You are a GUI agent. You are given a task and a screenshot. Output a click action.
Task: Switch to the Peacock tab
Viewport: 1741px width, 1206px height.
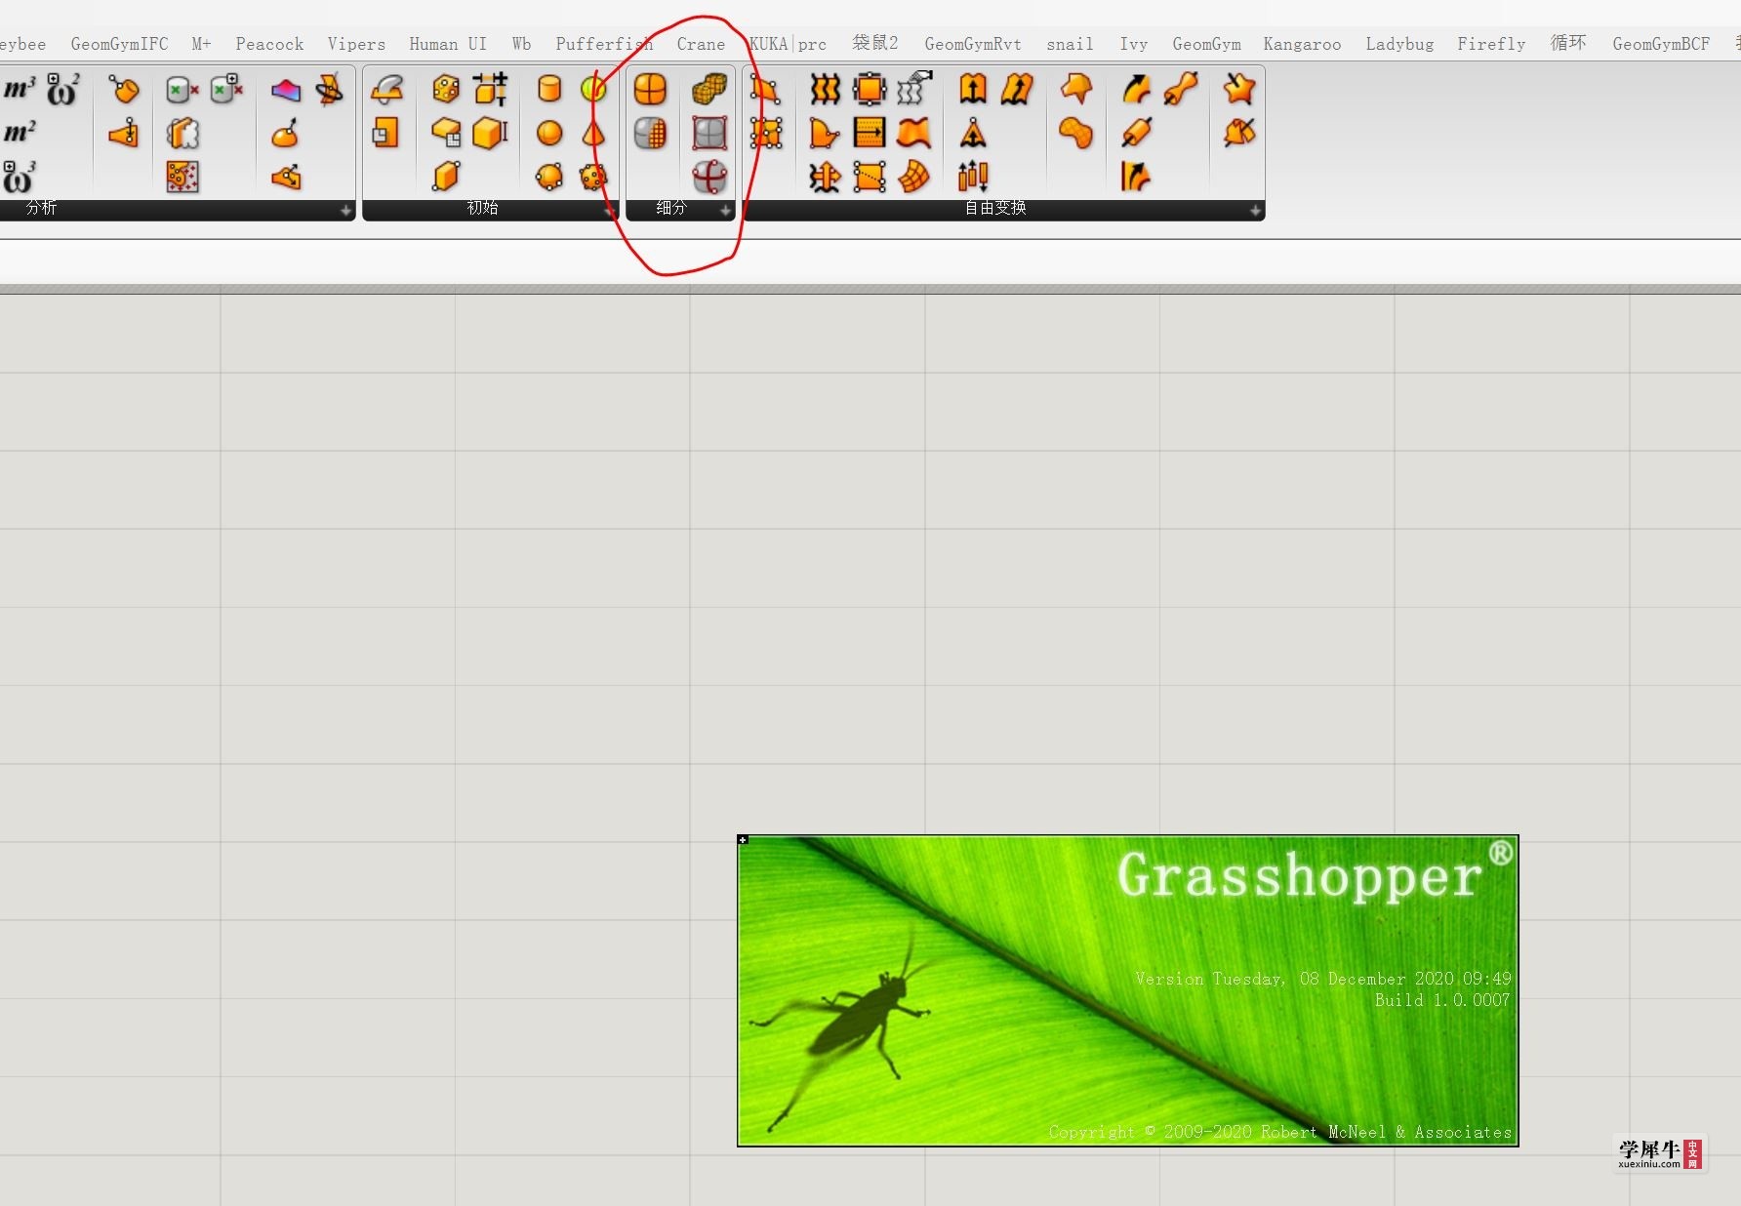click(x=269, y=44)
